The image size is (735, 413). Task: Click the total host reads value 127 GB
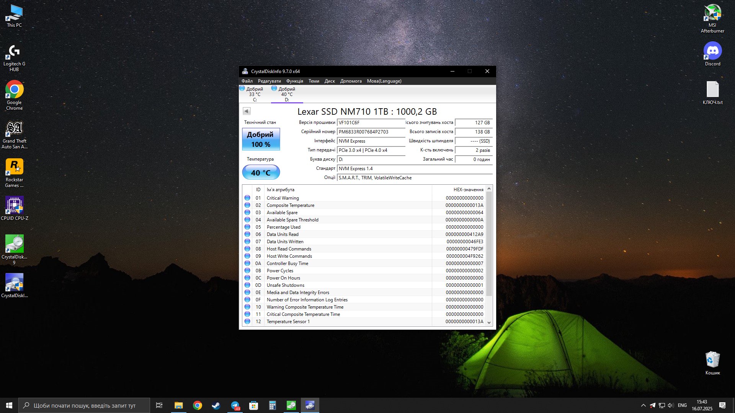click(474, 123)
